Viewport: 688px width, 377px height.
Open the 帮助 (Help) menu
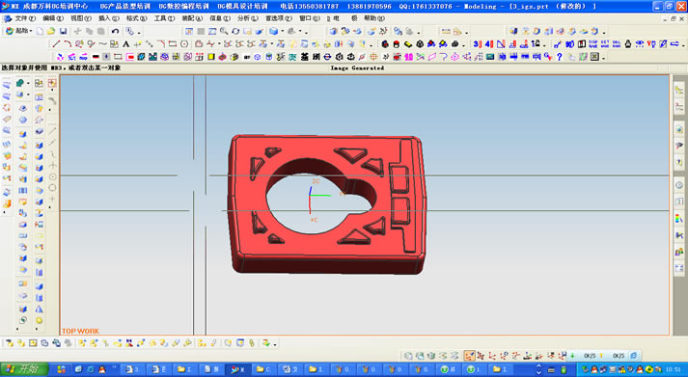click(x=374, y=18)
